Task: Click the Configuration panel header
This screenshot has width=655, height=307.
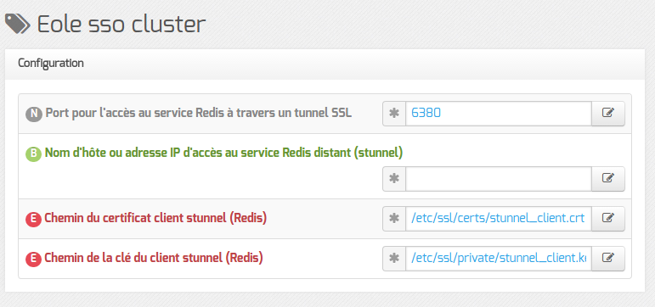Action: tap(325, 64)
